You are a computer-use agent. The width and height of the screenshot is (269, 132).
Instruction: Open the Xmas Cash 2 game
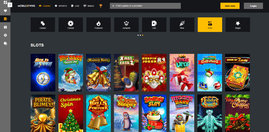126,73
